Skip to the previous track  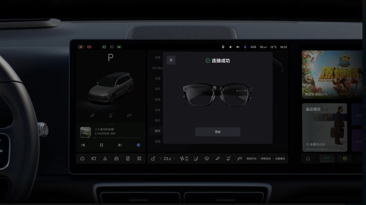click(83, 145)
